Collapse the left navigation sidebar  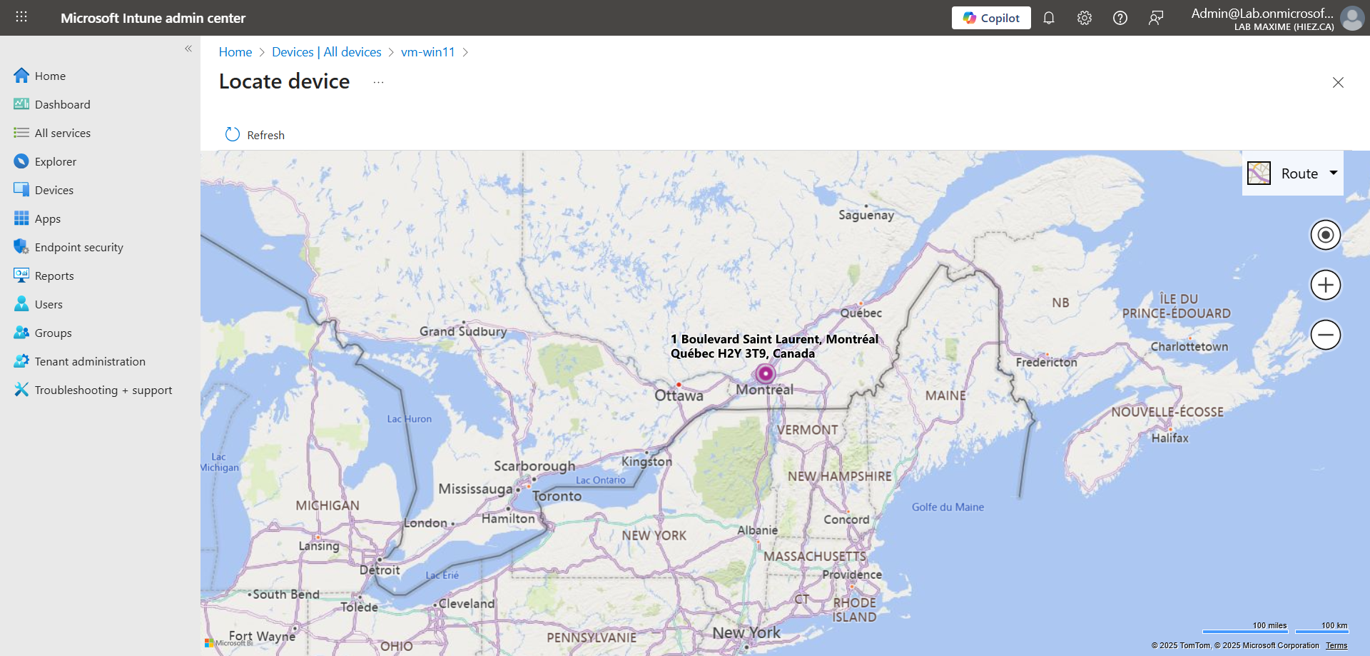(x=188, y=49)
